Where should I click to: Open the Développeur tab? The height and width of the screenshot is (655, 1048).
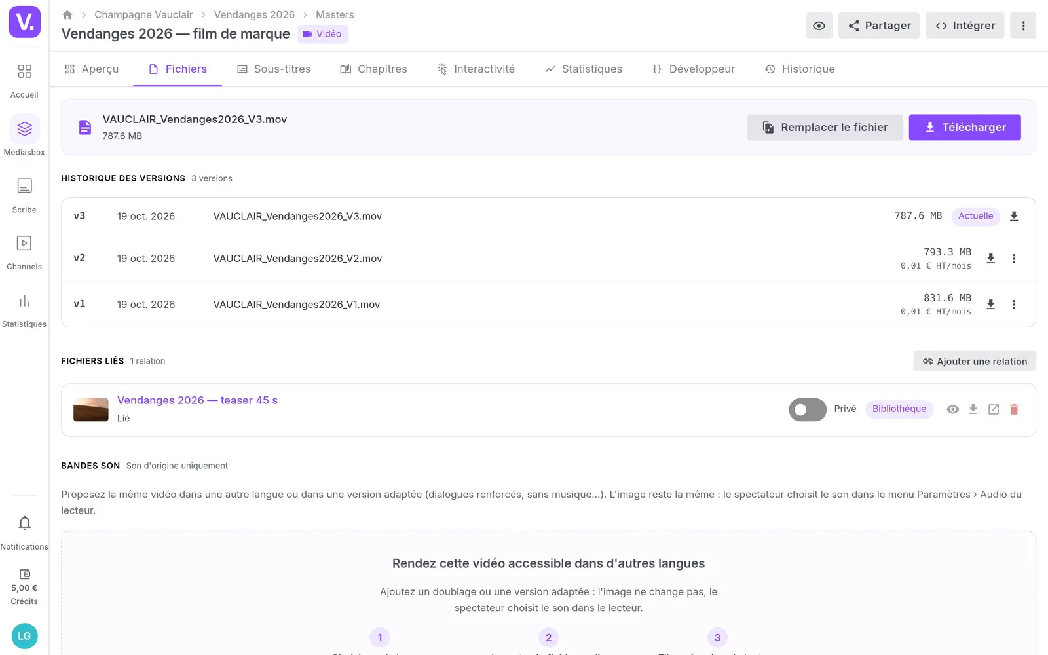pos(694,69)
